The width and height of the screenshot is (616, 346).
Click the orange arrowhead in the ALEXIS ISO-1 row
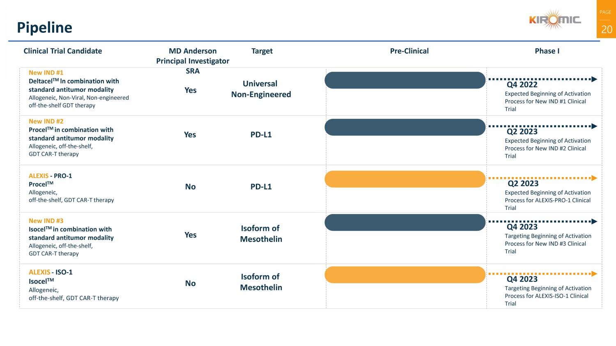point(594,273)
